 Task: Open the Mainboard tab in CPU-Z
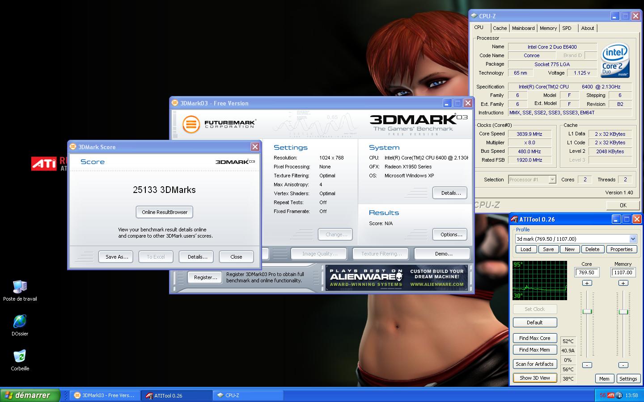coord(523,28)
